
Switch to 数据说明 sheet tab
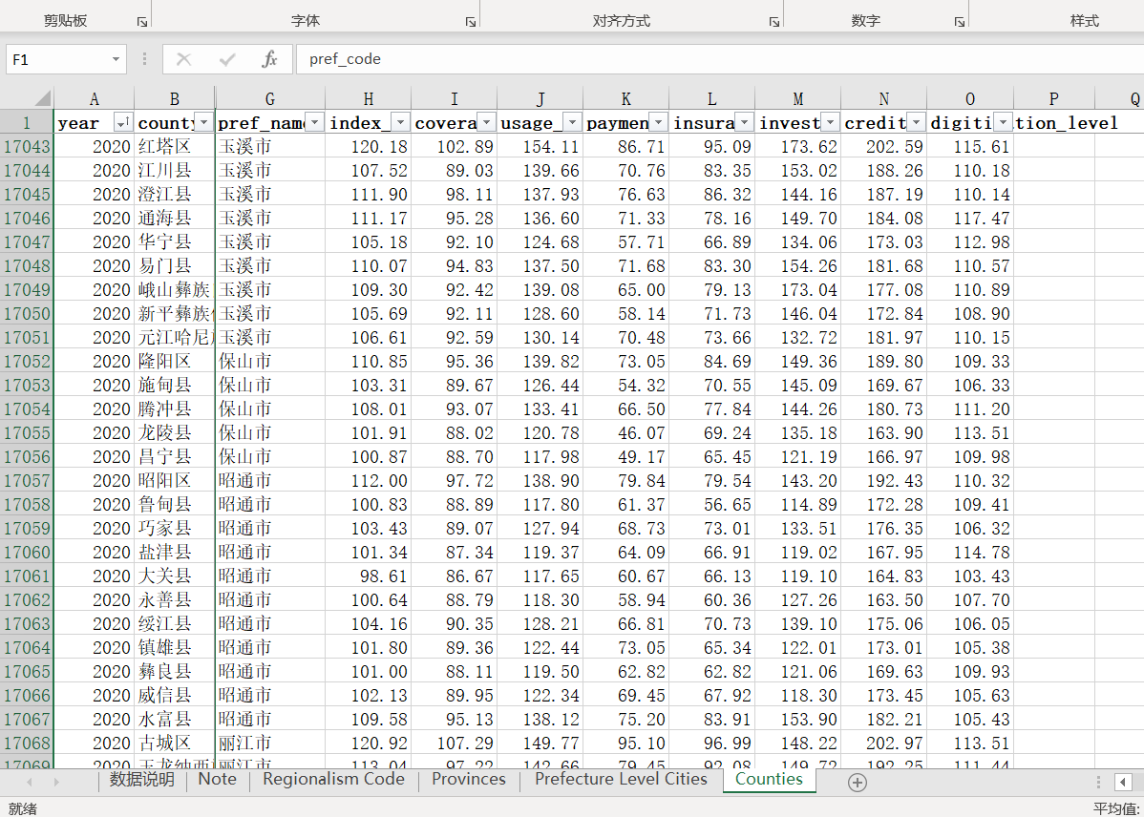pyautogui.click(x=142, y=779)
